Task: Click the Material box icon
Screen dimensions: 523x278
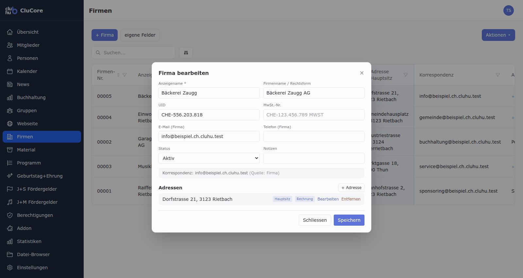Action: pos(10,150)
